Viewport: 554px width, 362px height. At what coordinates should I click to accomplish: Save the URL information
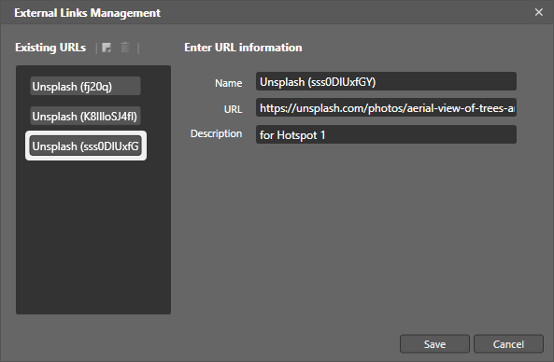[434, 344]
